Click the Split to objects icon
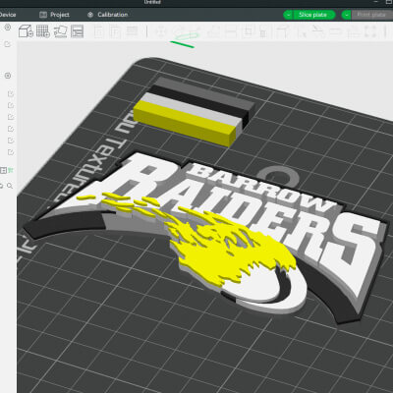This screenshot has height=393, width=393. tap(98, 31)
